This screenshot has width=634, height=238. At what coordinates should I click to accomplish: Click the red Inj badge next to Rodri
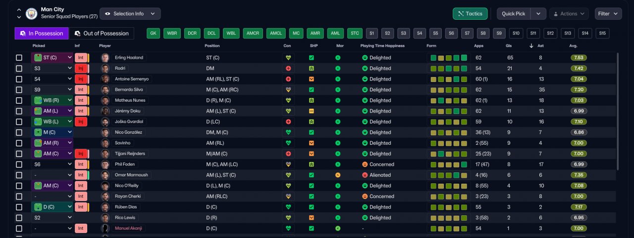click(x=81, y=68)
